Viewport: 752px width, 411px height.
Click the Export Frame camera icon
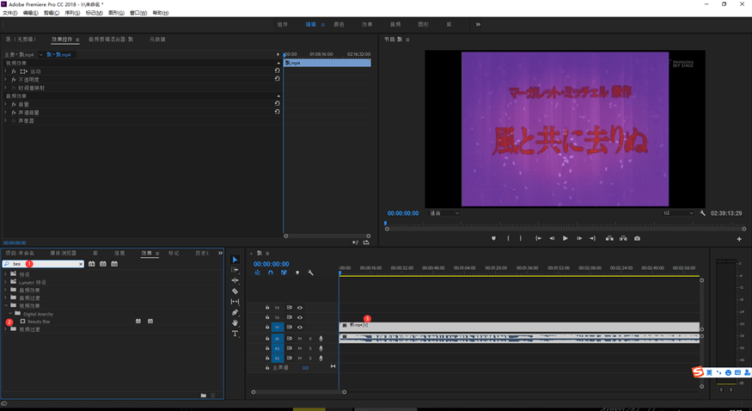[637, 238]
